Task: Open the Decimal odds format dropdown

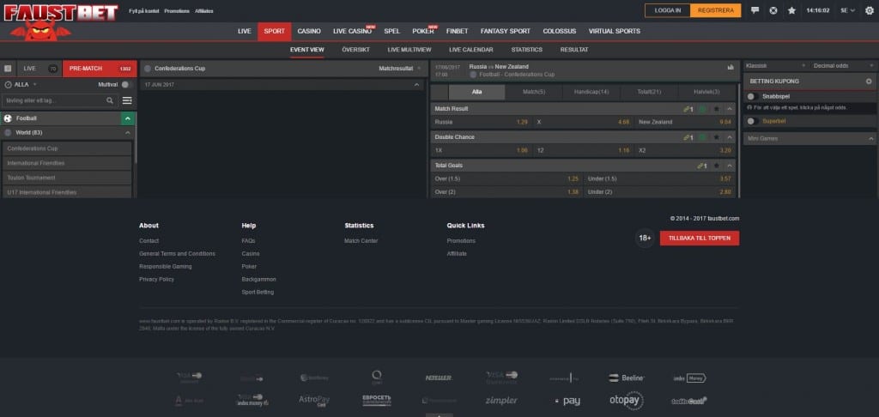Action: click(x=843, y=65)
